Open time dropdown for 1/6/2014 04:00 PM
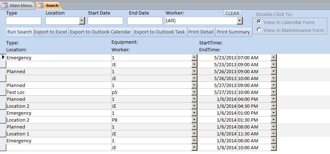Viewport: 330px width, 154px height. tap(273, 99)
